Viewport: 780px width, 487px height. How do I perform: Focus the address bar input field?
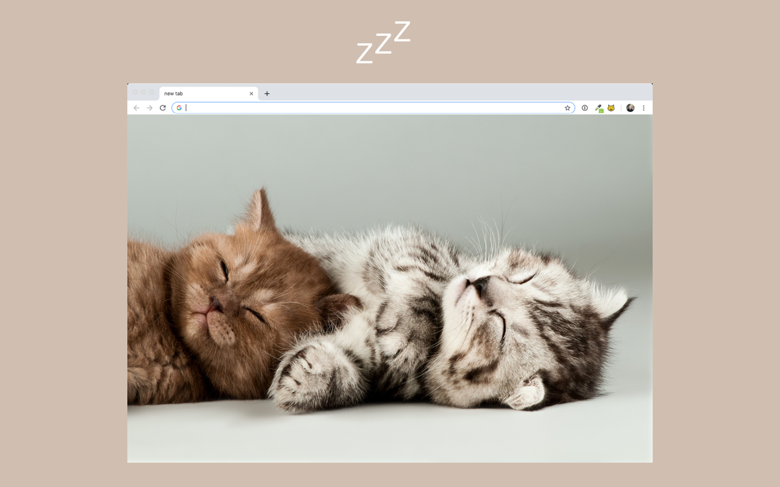point(373,108)
